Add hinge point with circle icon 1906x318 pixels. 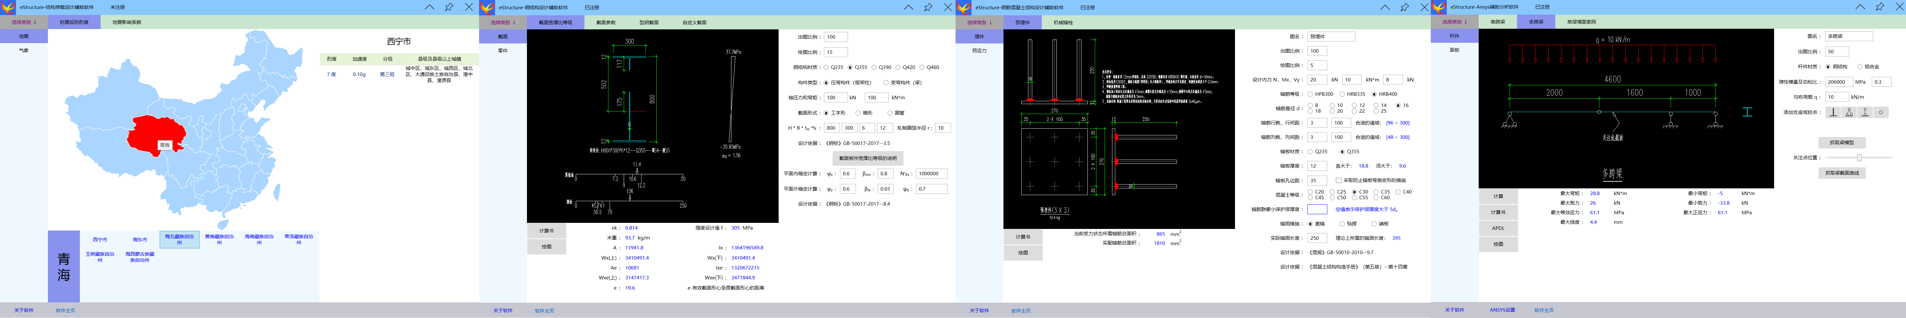tap(1881, 112)
